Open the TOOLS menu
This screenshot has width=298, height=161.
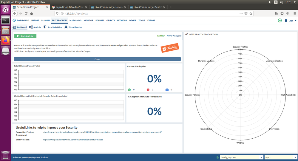142,20
